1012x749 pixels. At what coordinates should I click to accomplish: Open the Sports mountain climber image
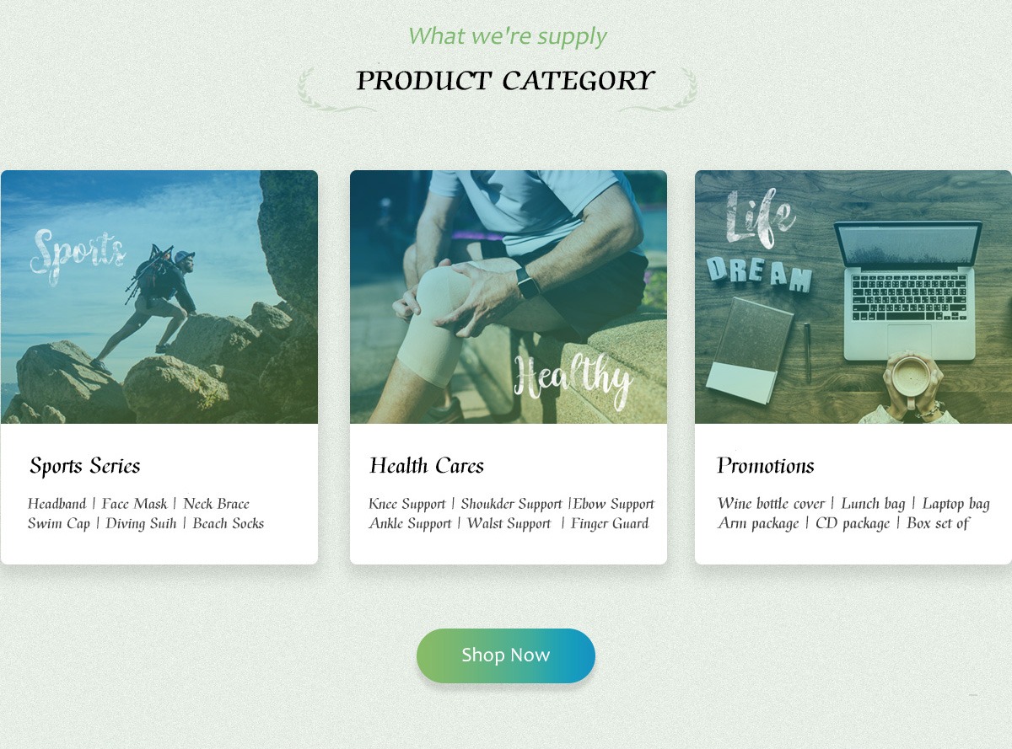point(159,297)
